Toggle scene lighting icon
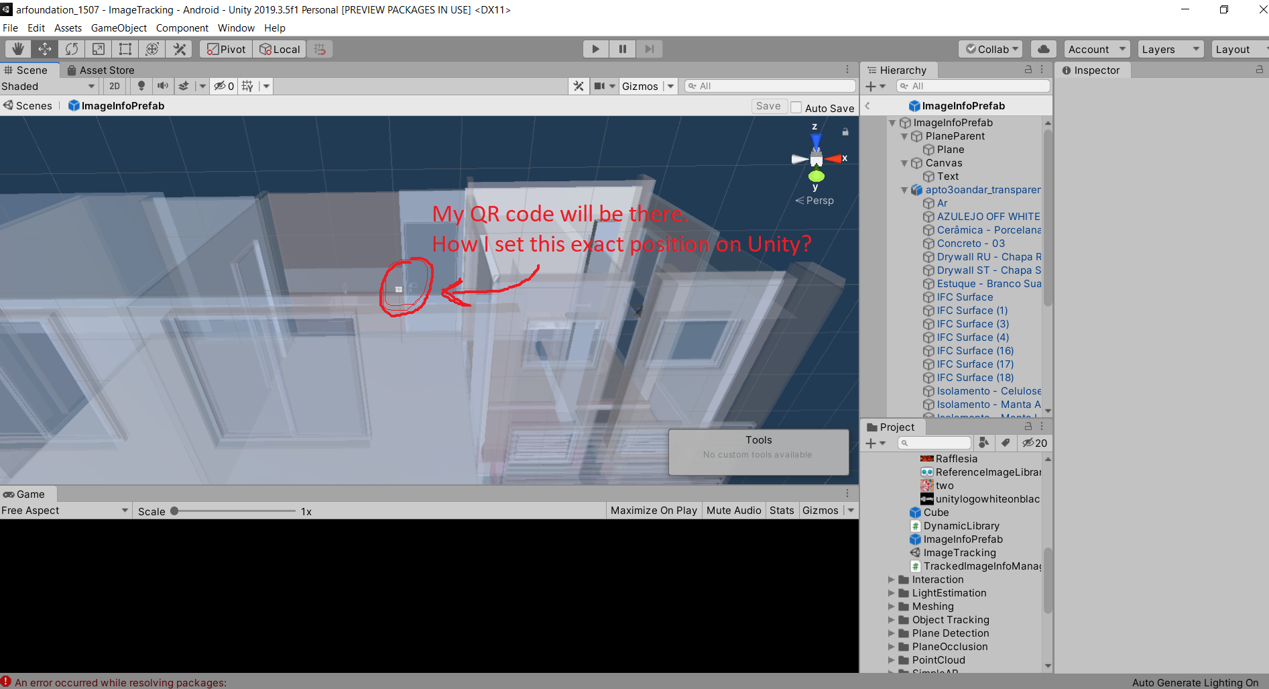 [x=141, y=86]
